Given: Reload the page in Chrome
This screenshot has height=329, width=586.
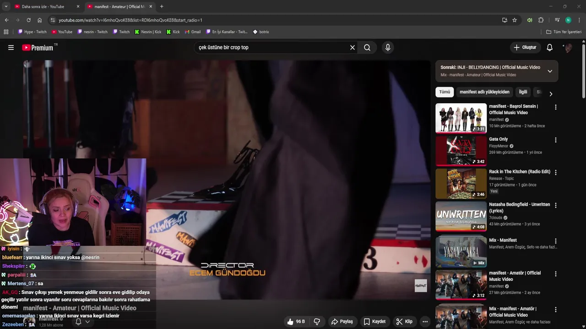Looking at the screenshot, I should (28, 20).
